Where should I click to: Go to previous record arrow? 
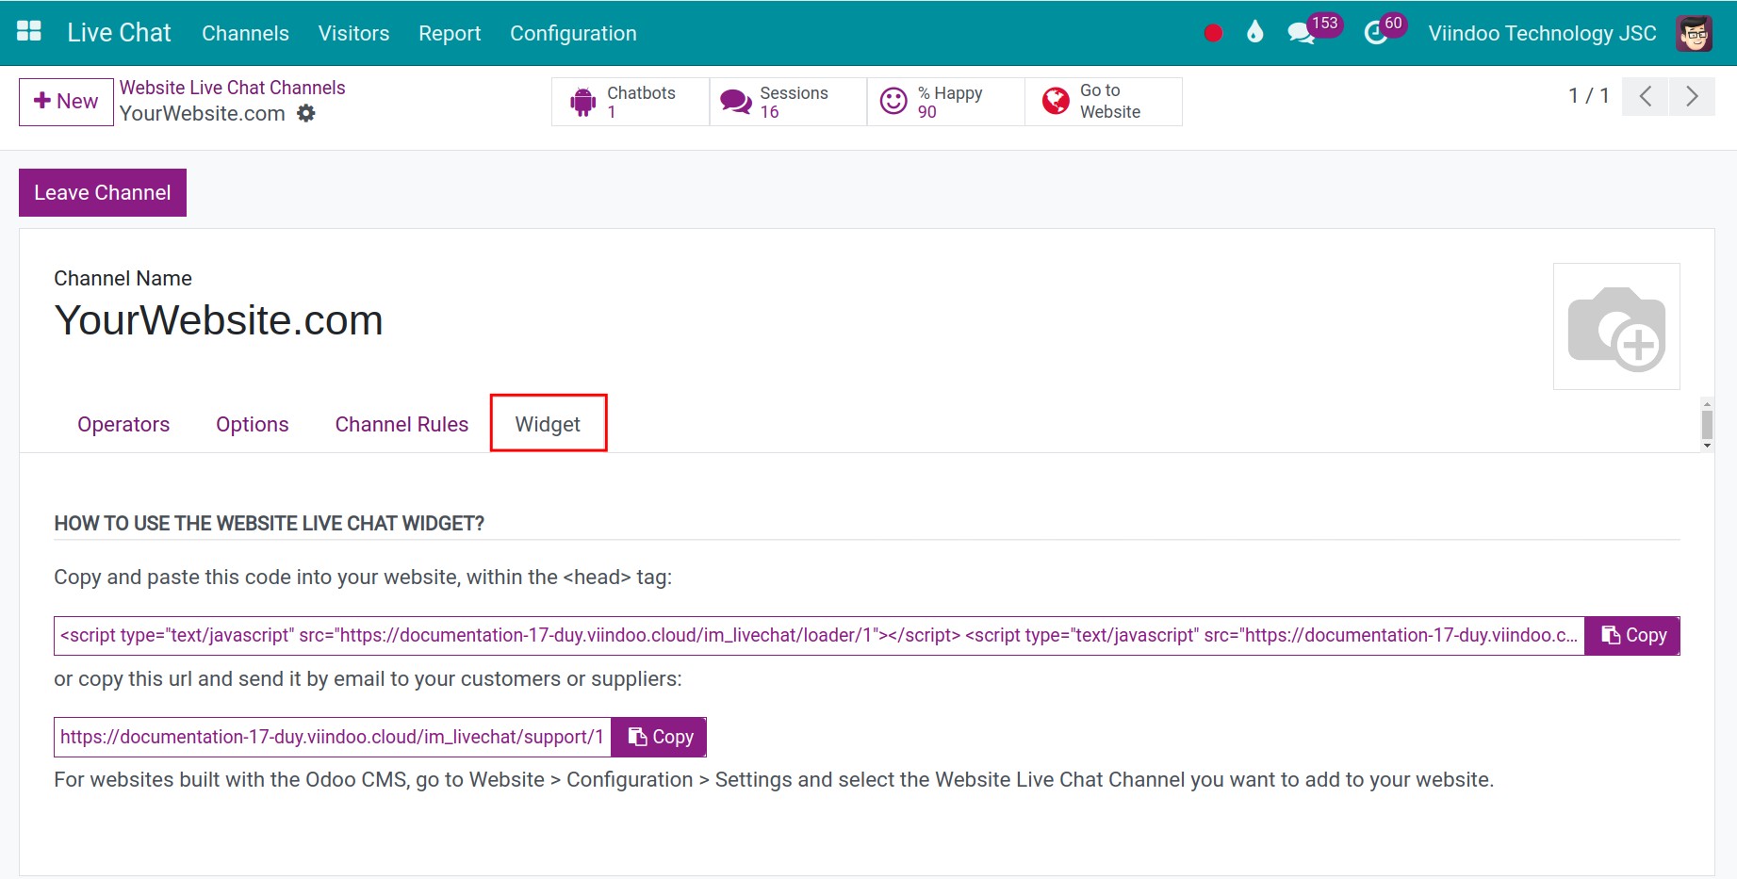1646,96
